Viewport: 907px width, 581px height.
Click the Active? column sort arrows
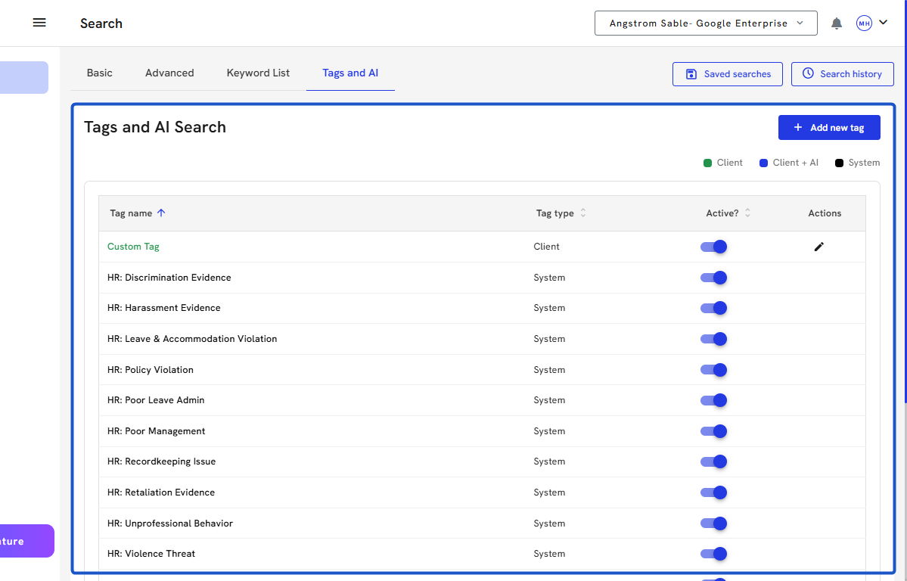pos(747,213)
